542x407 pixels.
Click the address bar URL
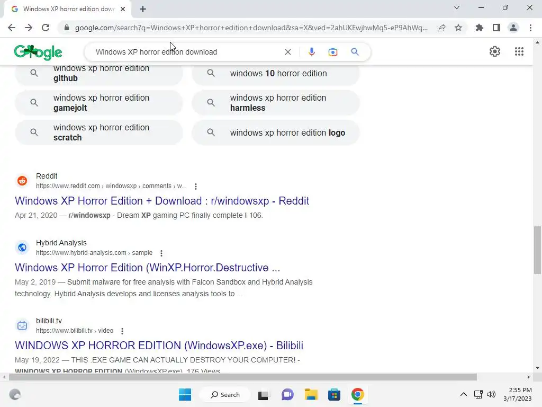coord(251,28)
